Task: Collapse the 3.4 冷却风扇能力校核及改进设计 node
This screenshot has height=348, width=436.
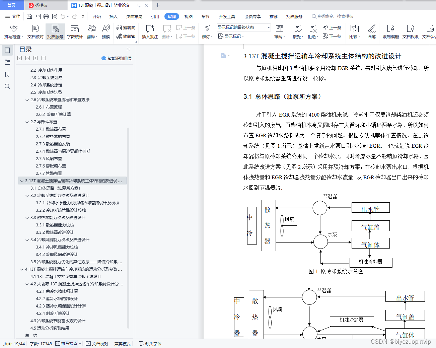Action: pyautogui.click(x=27, y=240)
